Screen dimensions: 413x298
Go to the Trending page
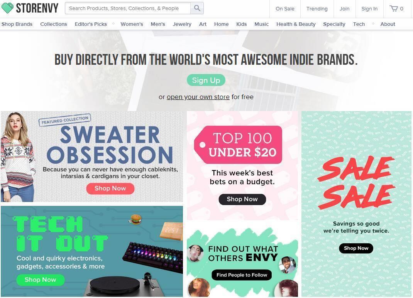[x=317, y=8]
